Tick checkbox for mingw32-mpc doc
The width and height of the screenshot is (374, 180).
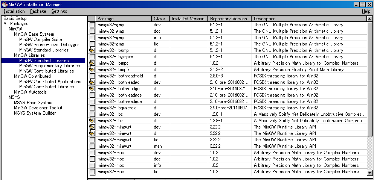pos(92,159)
